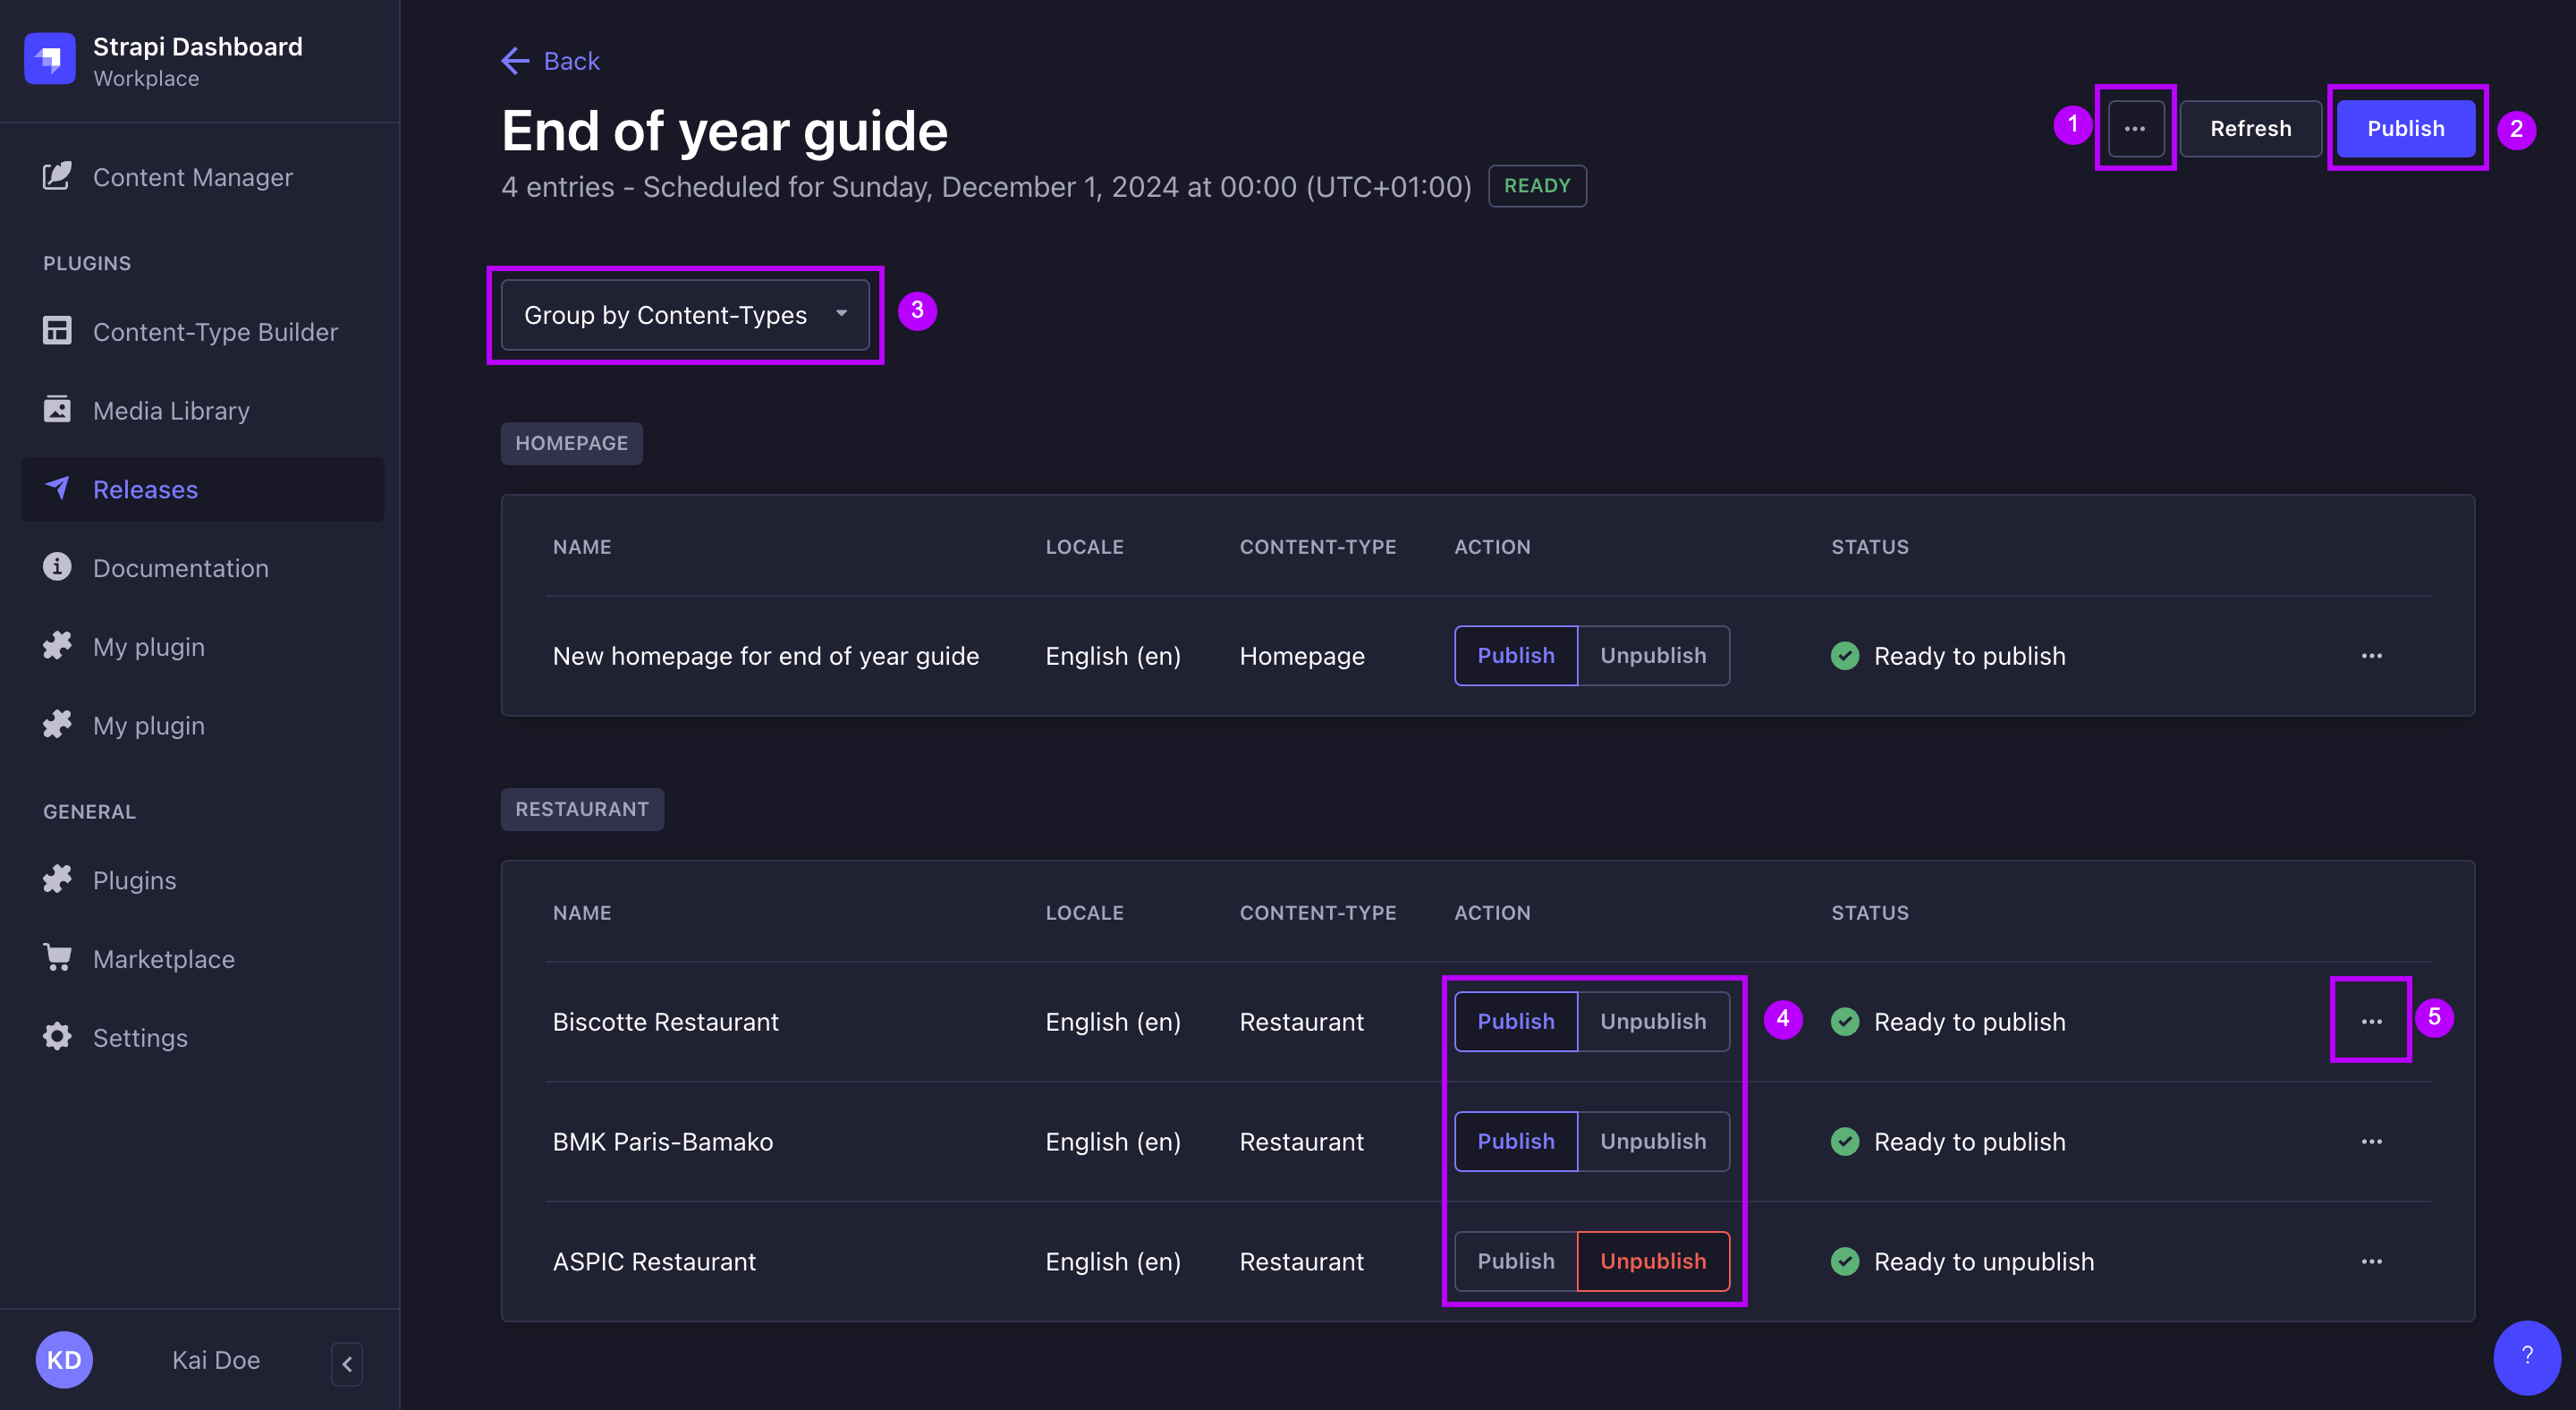The width and height of the screenshot is (2576, 1410).
Task: Toggle Publish for Biscotte Restaurant
Action: click(x=1515, y=1021)
